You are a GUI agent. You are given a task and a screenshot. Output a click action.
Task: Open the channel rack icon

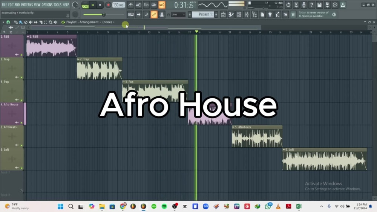pyautogui.click(x=239, y=15)
